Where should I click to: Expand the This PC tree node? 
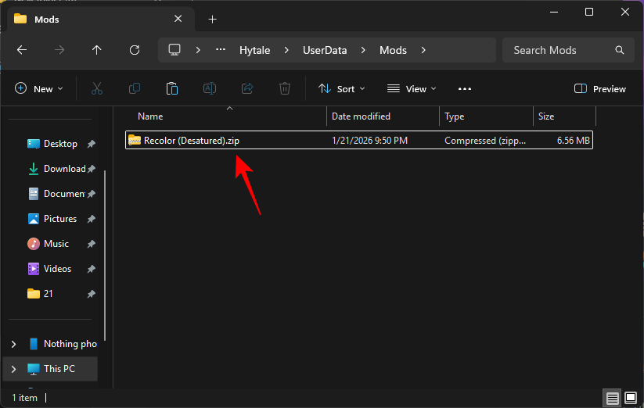click(x=13, y=369)
